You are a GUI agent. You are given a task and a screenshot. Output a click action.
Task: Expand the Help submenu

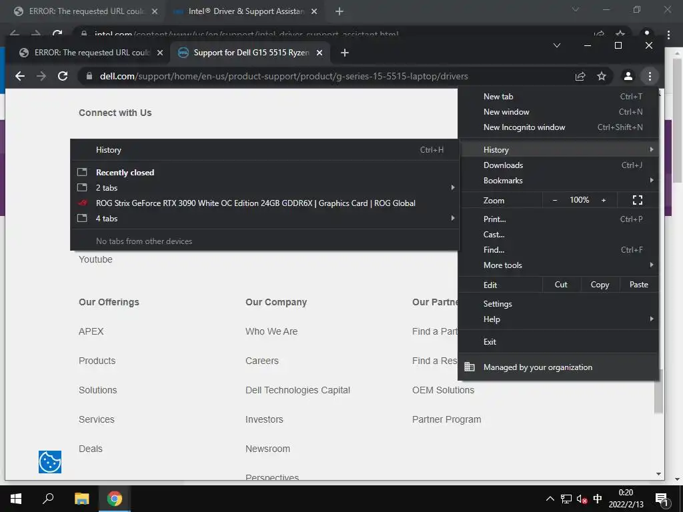(x=558, y=319)
